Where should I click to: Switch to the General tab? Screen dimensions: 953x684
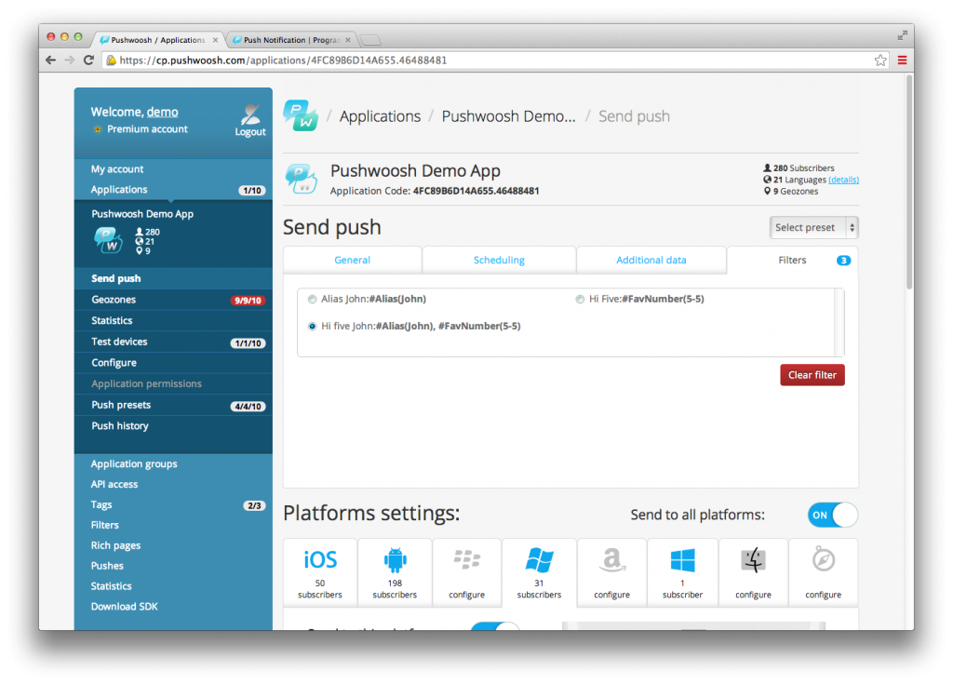(x=352, y=261)
